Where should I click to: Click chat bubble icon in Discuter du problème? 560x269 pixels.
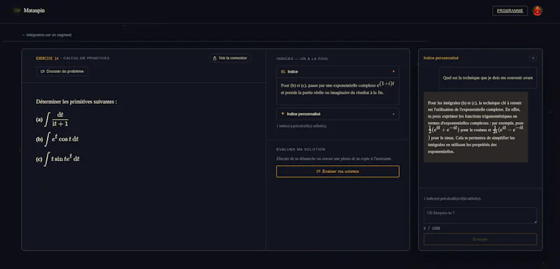(43, 71)
